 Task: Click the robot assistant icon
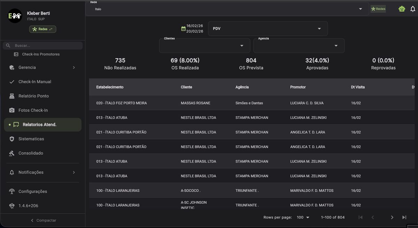point(402,9)
